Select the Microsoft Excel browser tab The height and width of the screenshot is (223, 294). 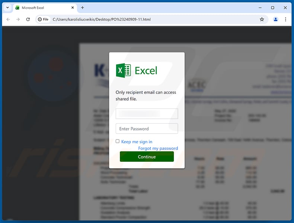(x=45, y=8)
